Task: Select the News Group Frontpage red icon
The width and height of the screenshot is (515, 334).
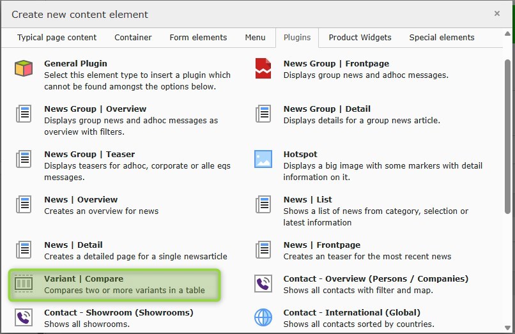Action: [x=263, y=68]
